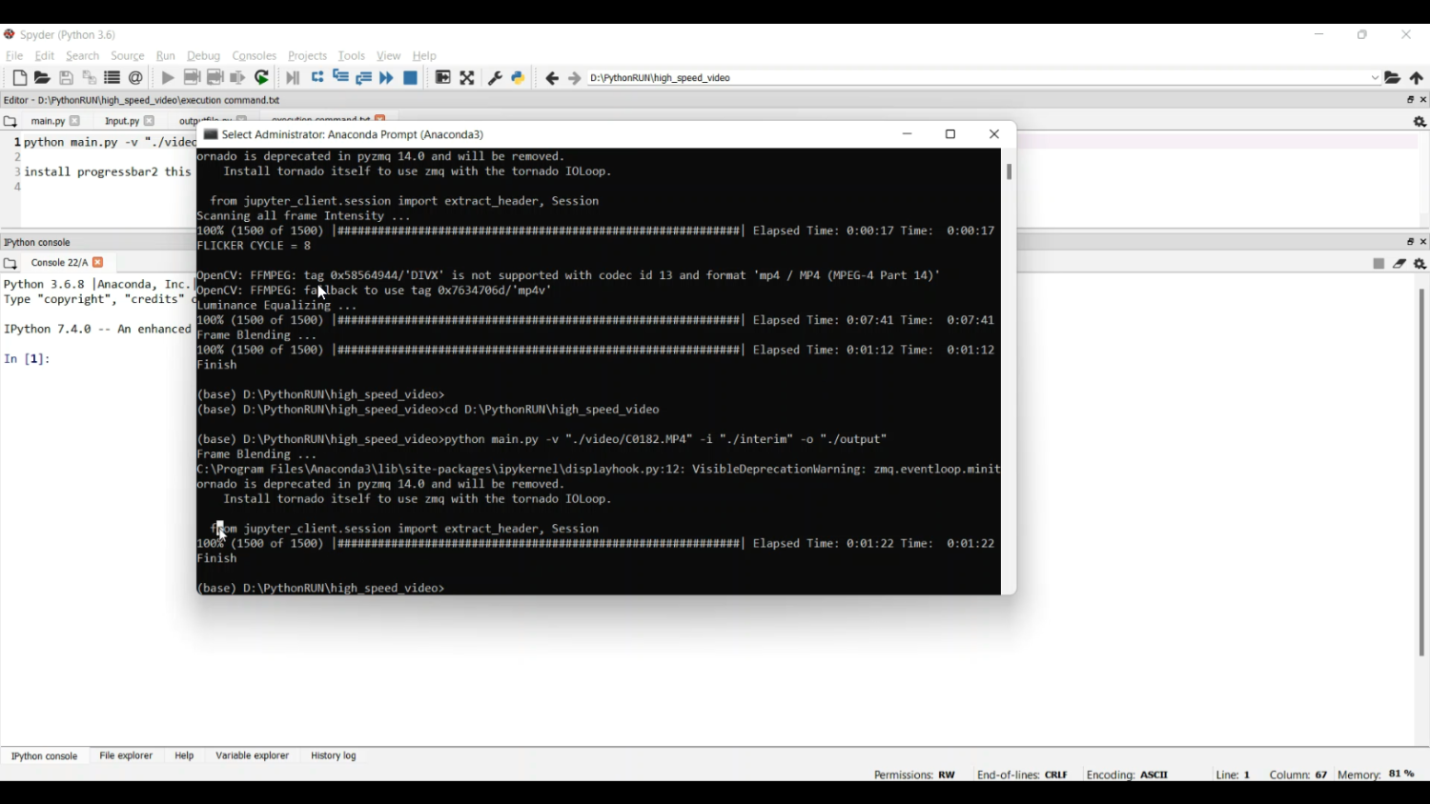Expand the working directory dropdown
Image resolution: width=1430 pixels, height=804 pixels.
click(x=1375, y=78)
